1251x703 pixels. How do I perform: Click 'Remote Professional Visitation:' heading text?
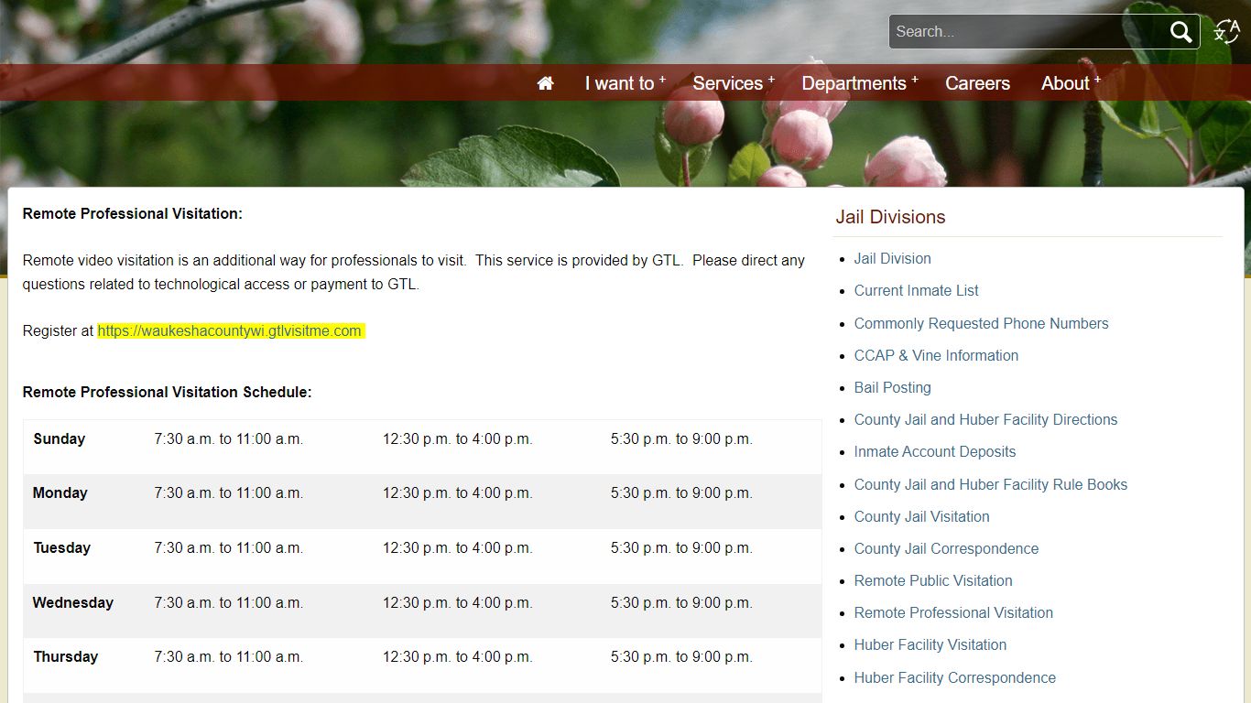133,214
